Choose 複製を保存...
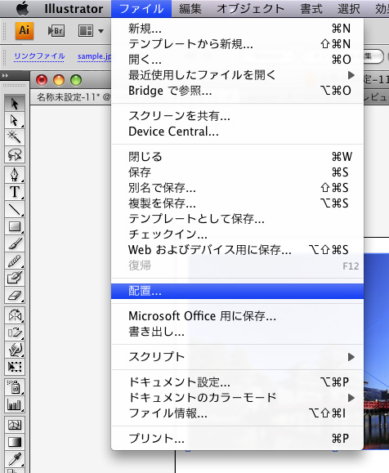This screenshot has height=473, width=389. [237, 203]
